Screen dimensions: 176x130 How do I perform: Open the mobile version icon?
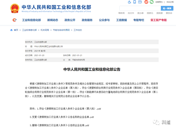(134, 2)
